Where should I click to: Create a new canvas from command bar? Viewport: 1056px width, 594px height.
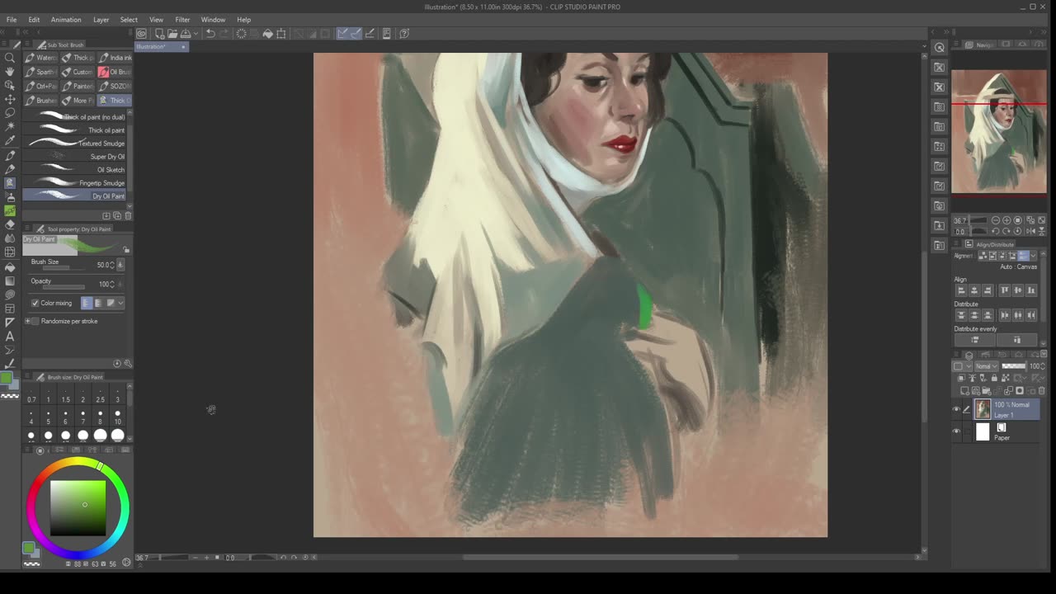pyautogui.click(x=159, y=34)
